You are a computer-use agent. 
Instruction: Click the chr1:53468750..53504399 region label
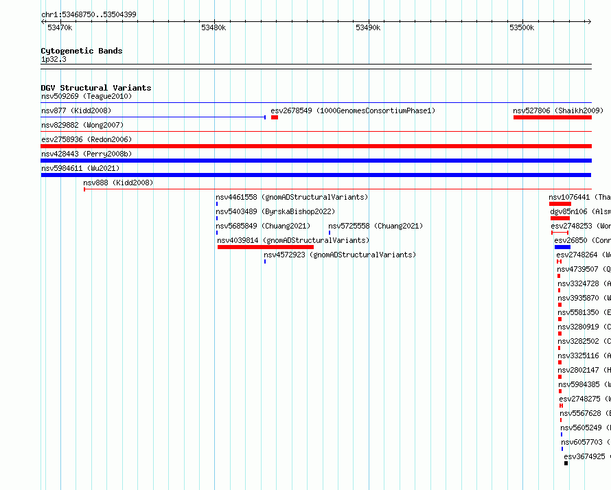(x=89, y=14)
